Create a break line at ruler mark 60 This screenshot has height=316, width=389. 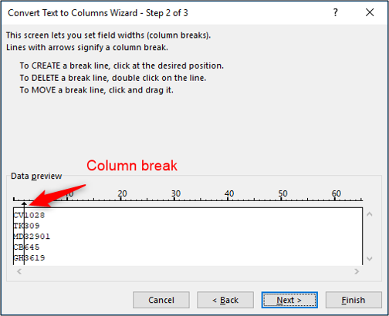pos(335,199)
